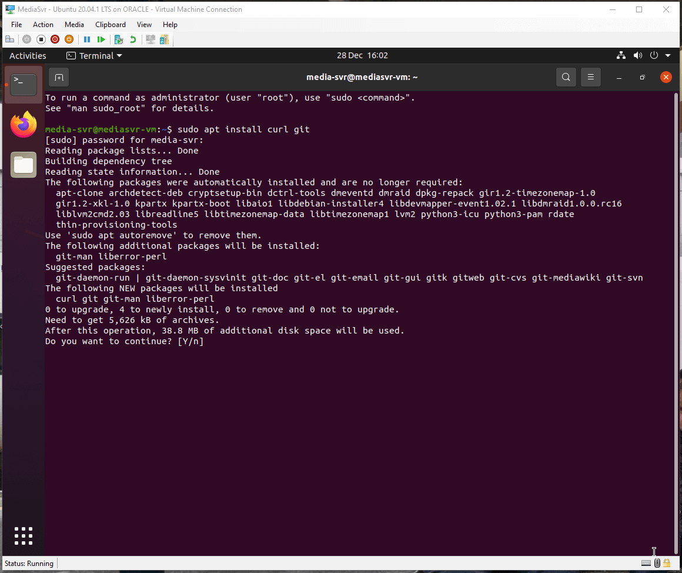
Task: Expand the Terminal app menu in top bar
Action: click(x=95, y=56)
